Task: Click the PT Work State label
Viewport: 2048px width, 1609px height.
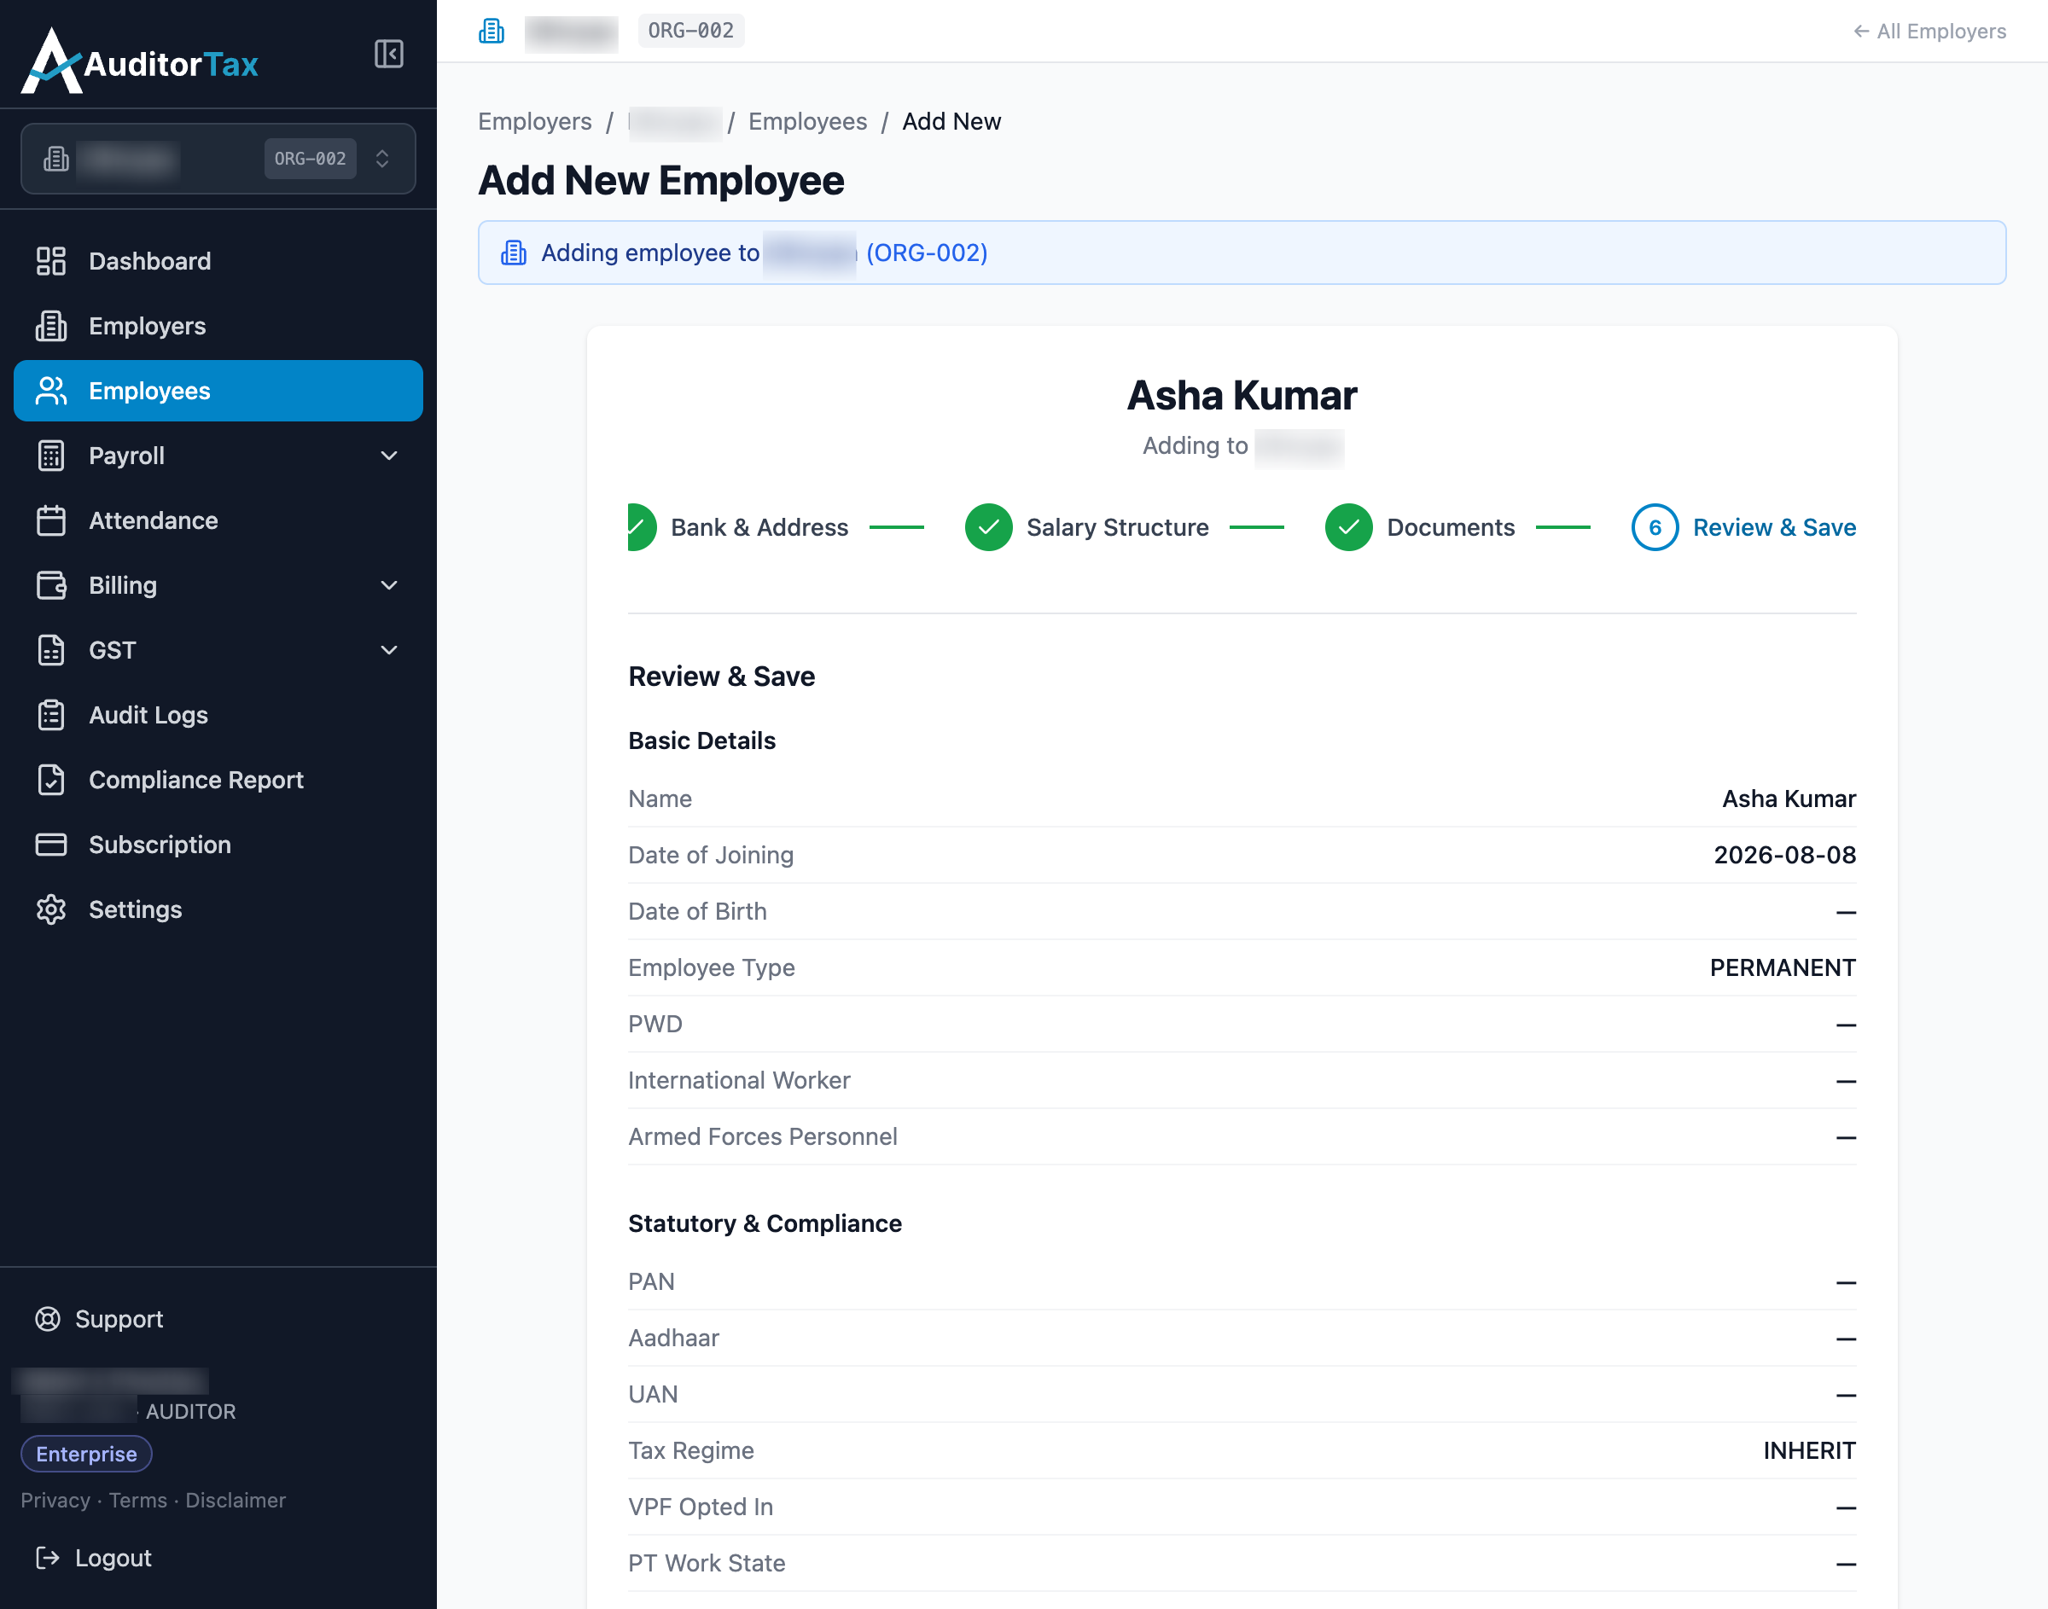Action: (707, 1563)
